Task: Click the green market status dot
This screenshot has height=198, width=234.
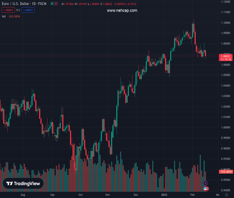Action: coord(52,4)
